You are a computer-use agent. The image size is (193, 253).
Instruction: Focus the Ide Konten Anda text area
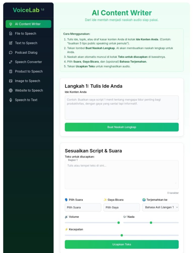point(122,107)
